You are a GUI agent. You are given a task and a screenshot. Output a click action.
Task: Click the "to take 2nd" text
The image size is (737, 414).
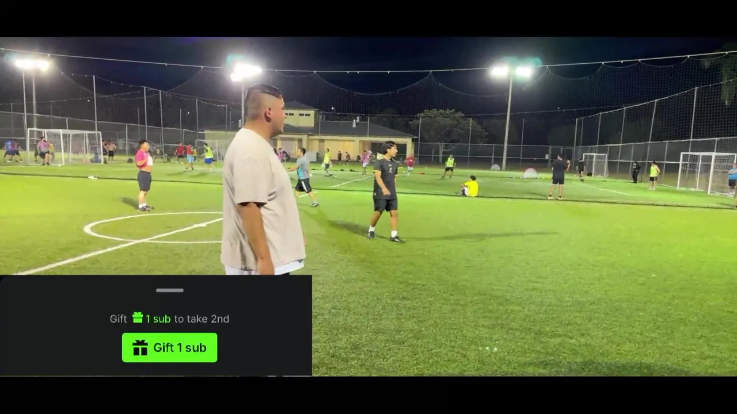point(202,319)
